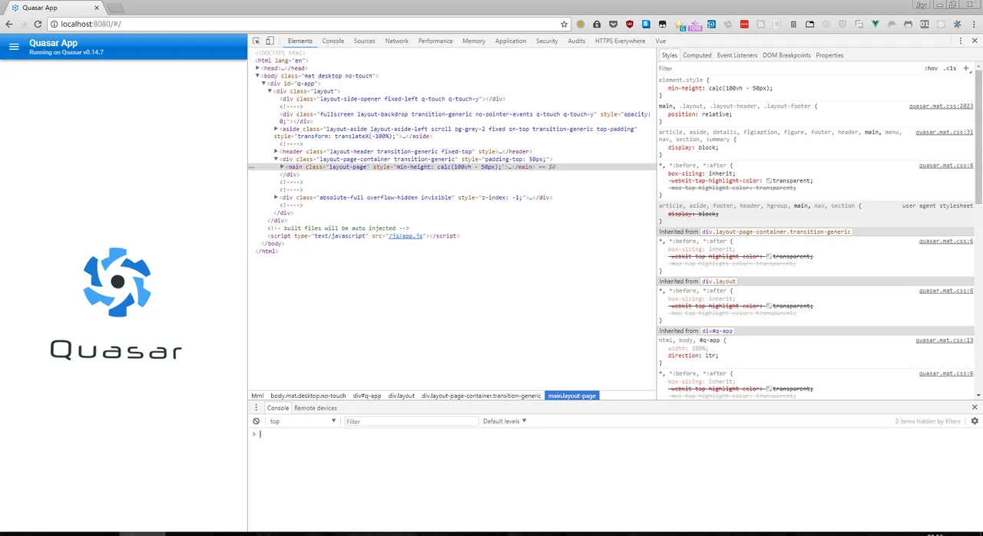Open the console settings gear
Image resolution: width=983 pixels, height=536 pixels.
click(975, 421)
